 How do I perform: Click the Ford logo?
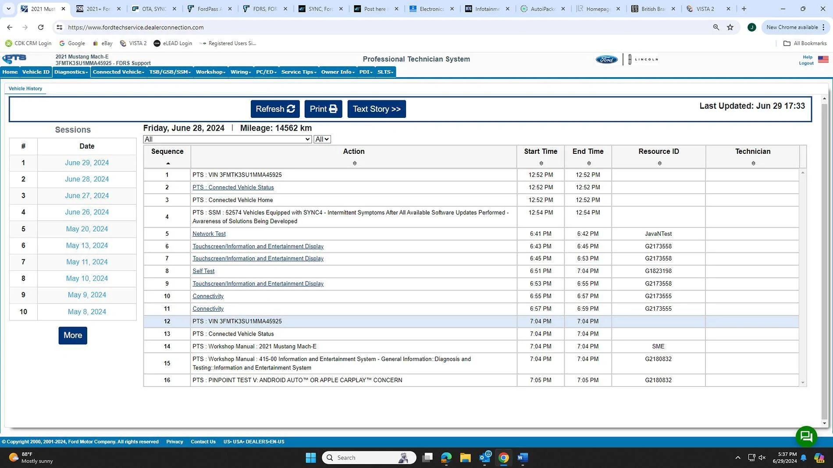pyautogui.click(x=606, y=60)
